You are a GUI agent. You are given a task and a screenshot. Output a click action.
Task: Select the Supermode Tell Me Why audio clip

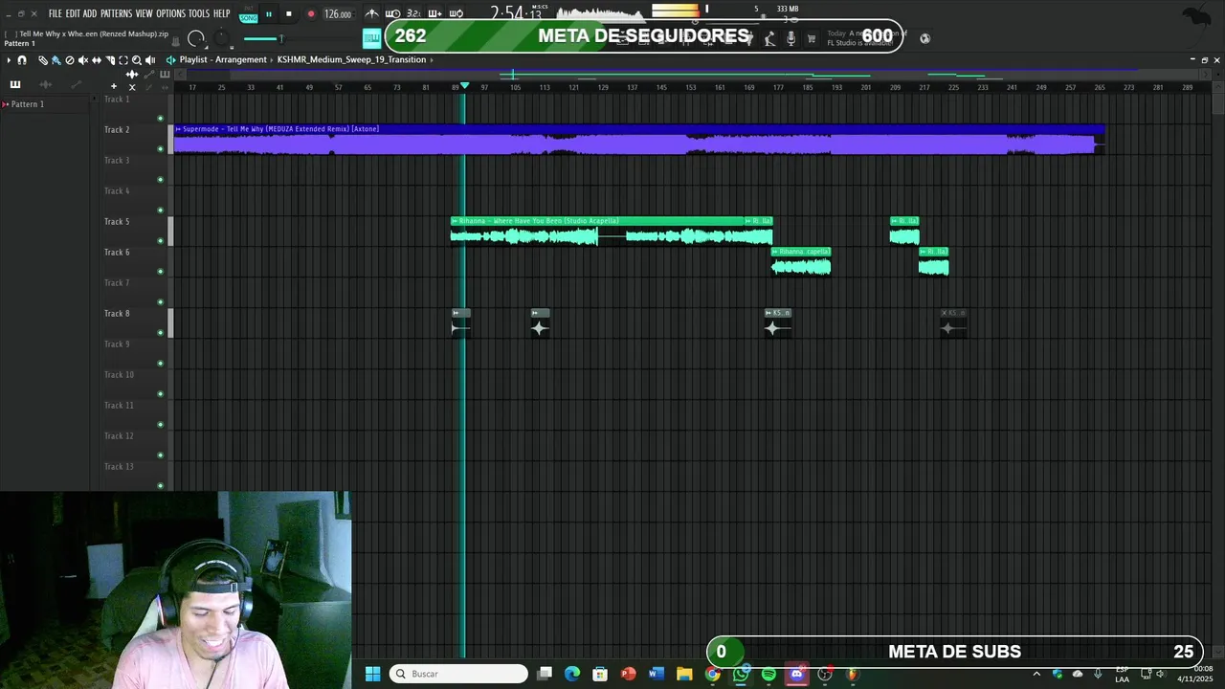point(639,140)
